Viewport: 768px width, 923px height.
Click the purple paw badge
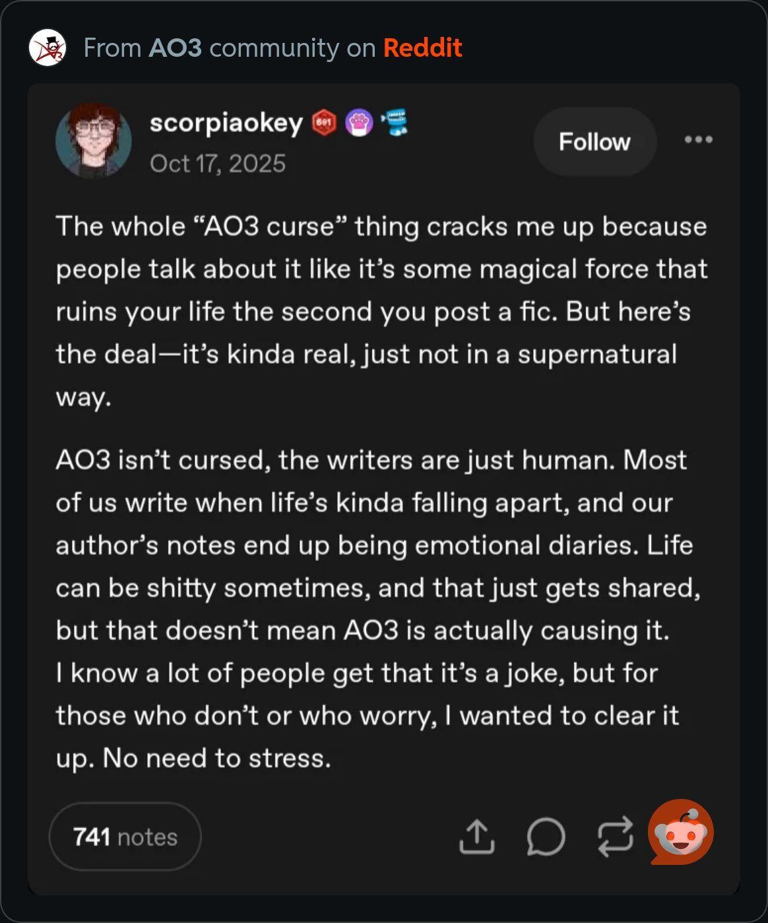pyautogui.click(x=358, y=123)
